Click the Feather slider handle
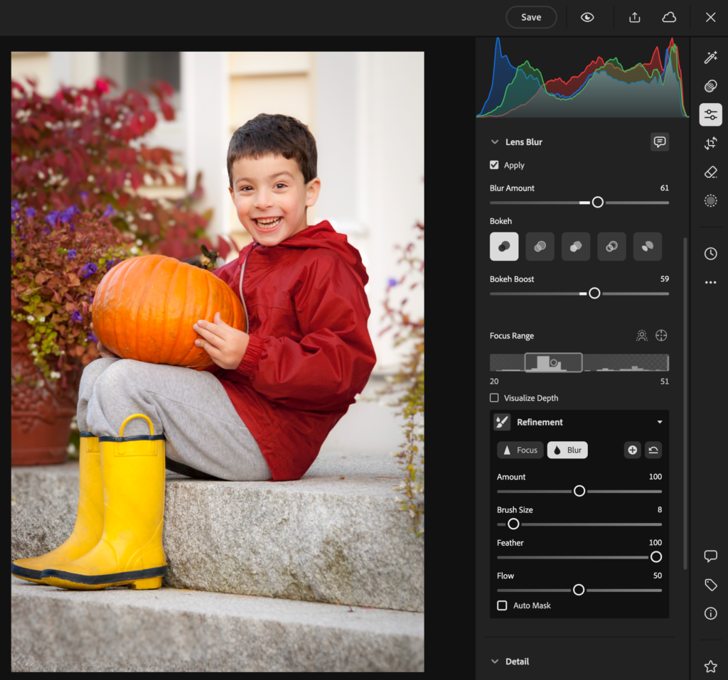The image size is (728, 680). 656,557
